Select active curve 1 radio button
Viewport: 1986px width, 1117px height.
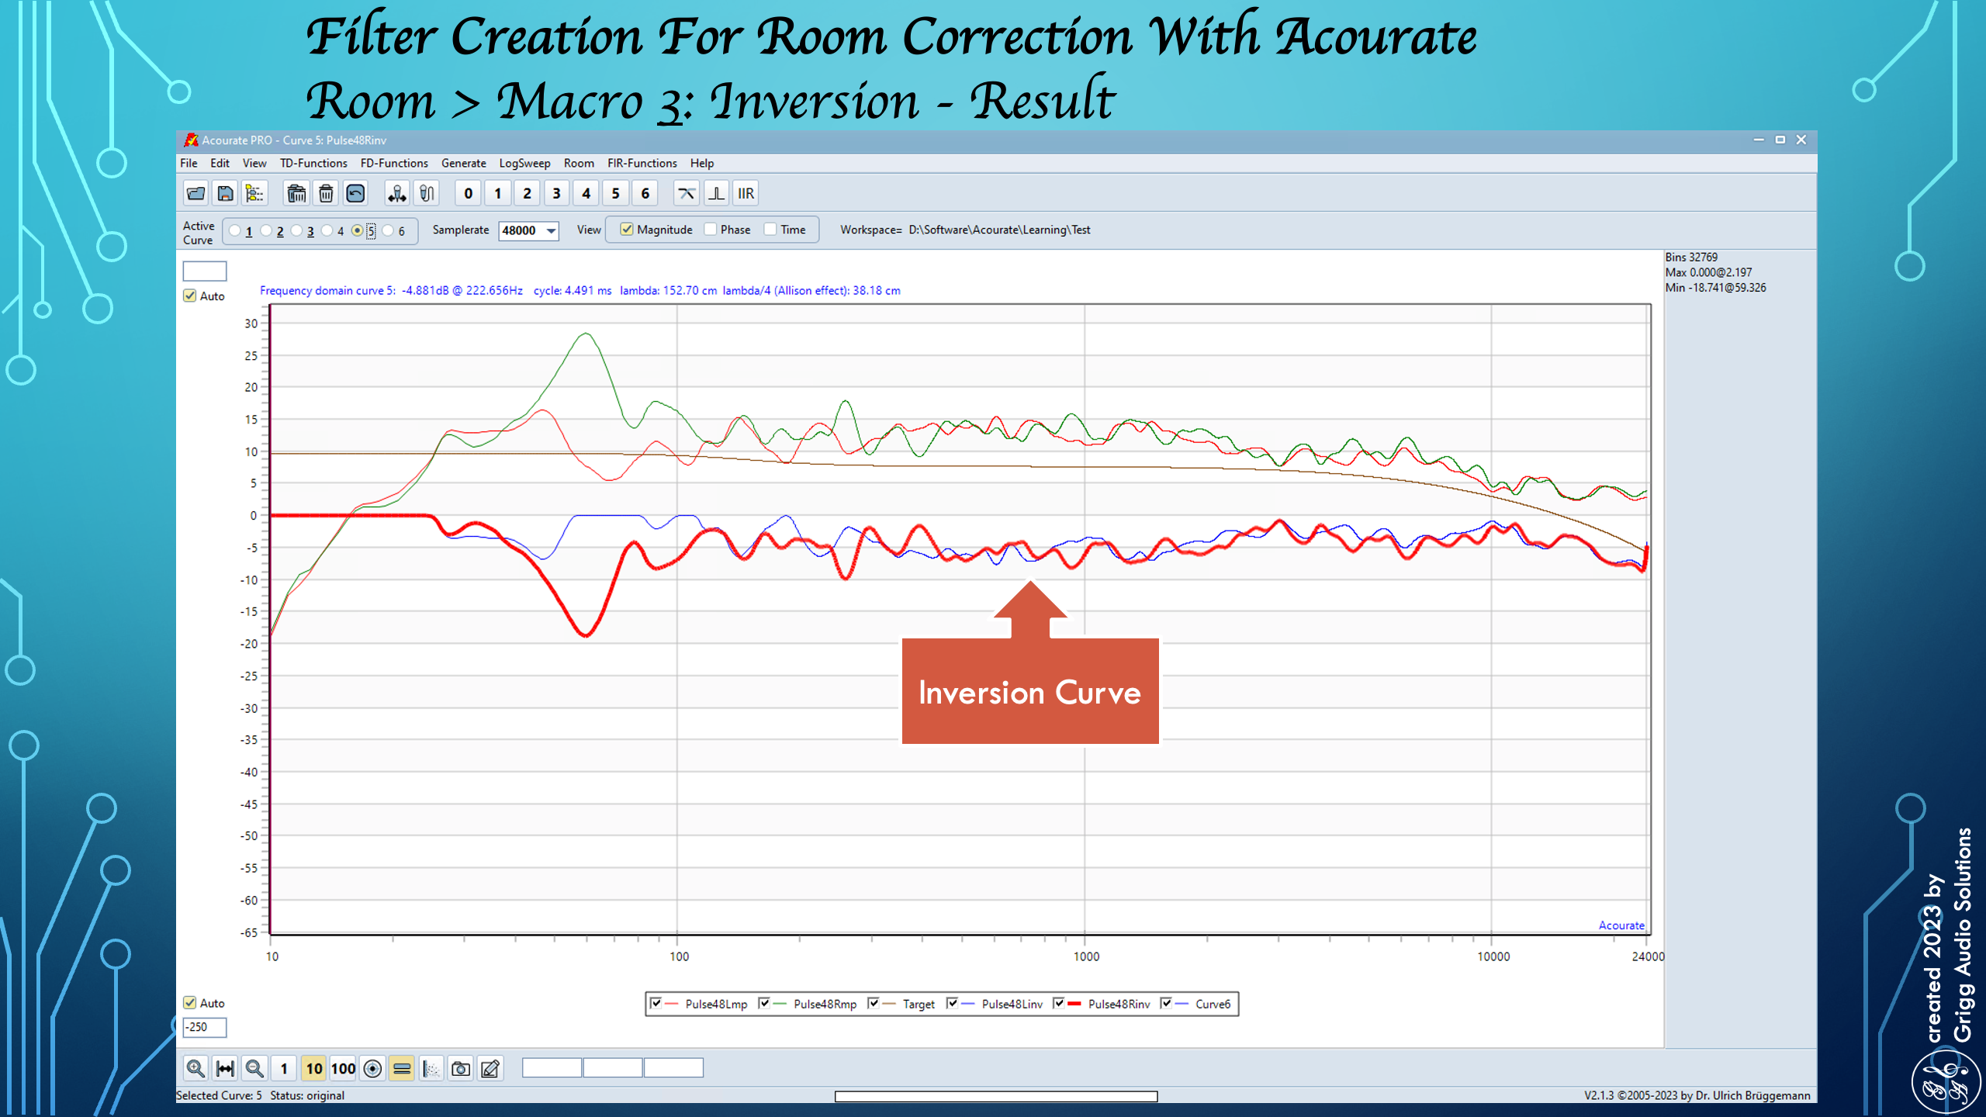235,230
